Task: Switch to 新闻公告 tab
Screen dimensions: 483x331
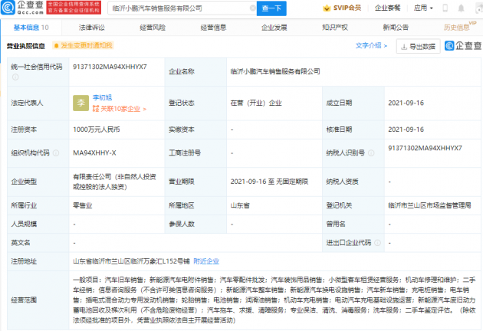Action: tap(396, 28)
